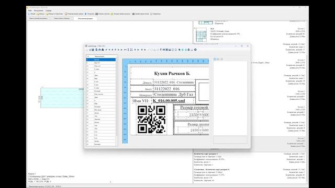Click the gear settings icon in LabelDesign toolbar
The image size is (335, 188).
coord(195,50)
